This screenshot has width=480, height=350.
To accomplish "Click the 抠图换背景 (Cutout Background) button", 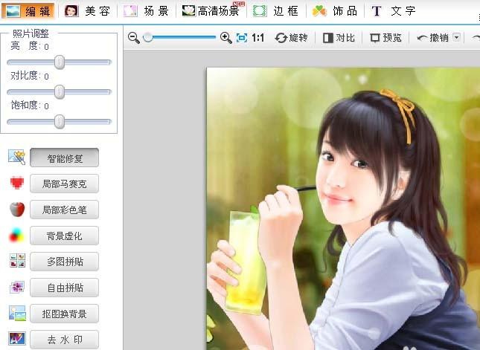I will pos(64,314).
